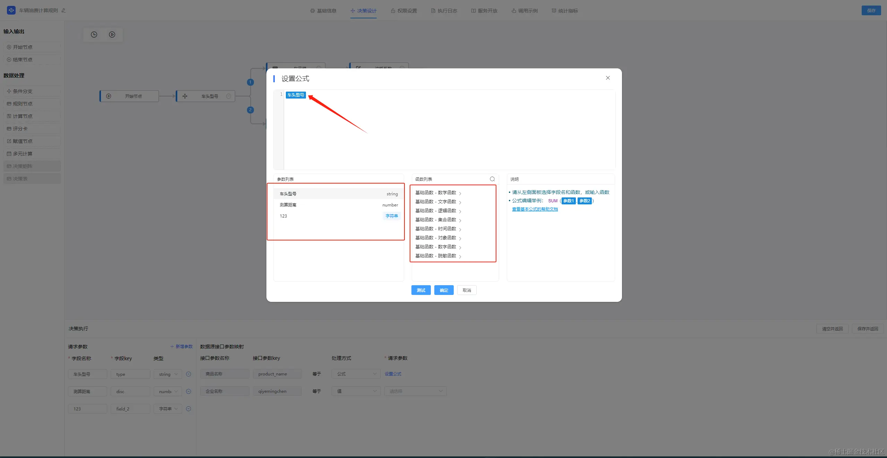Viewport: 887px width, 458px height.
Task: Switch to the 权限设置 tab
Action: pos(404,11)
